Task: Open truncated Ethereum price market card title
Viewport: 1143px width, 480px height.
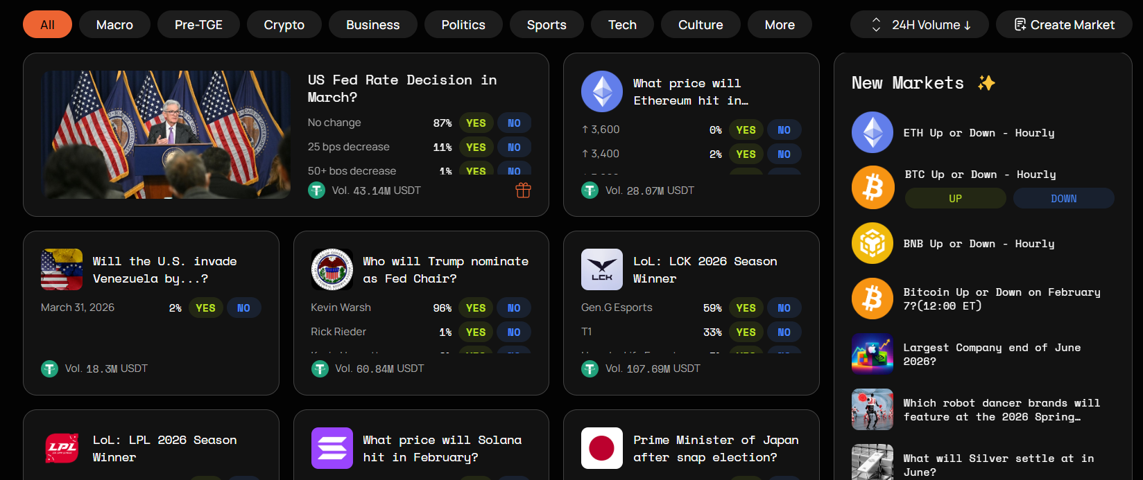Action: tap(691, 91)
